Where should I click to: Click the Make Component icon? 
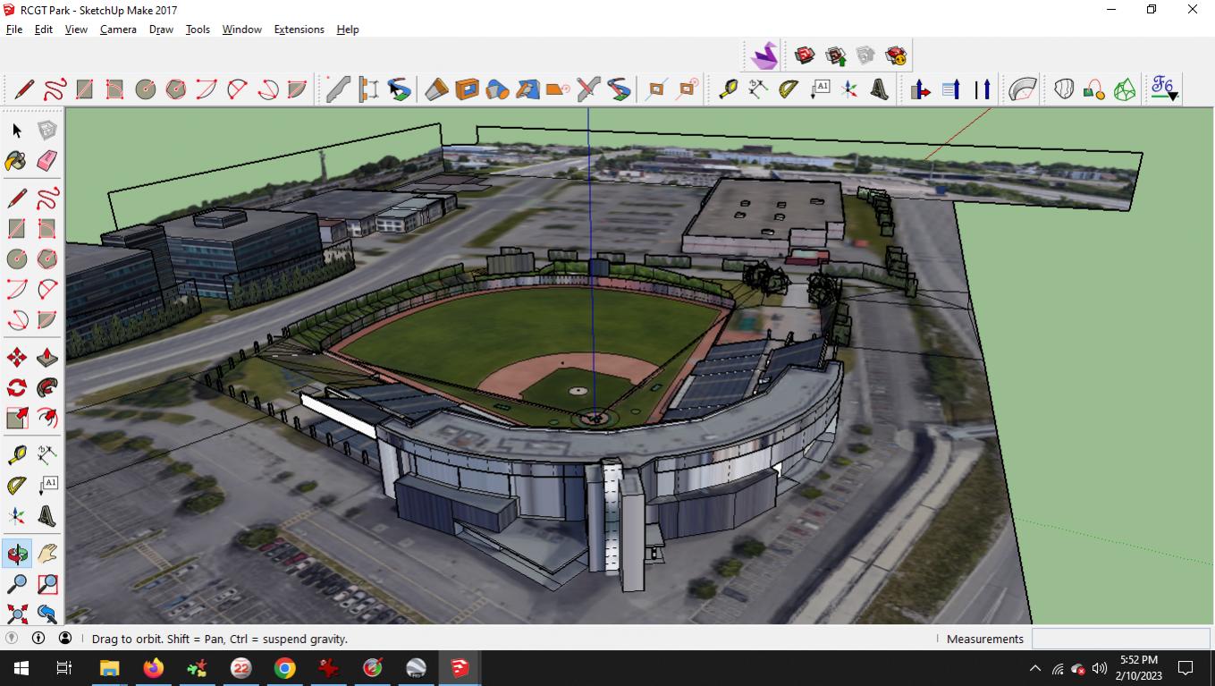(x=47, y=131)
